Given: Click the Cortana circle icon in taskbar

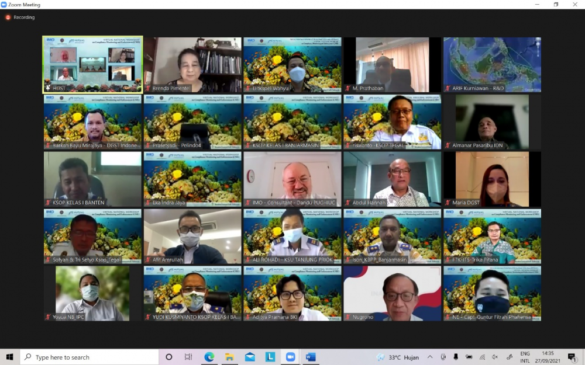Looking at the screenshot, I should [168, 357].
